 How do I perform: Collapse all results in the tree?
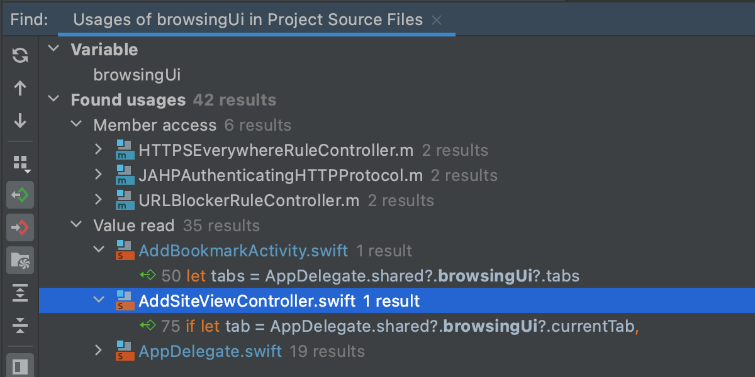(x=20, y=325)
